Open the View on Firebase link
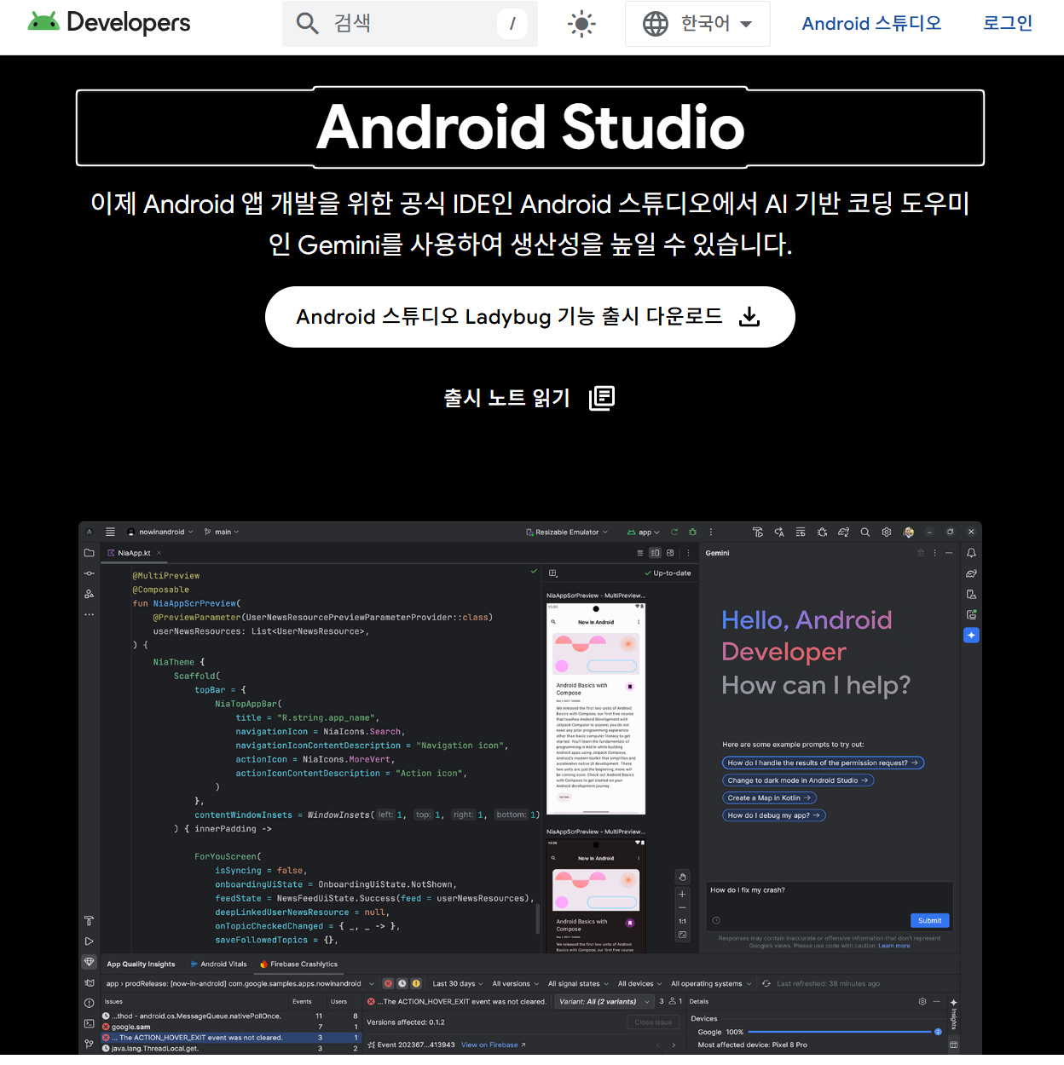This screenshot has height=1065, width=1064. point(494,1045)
